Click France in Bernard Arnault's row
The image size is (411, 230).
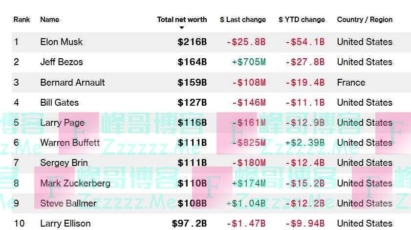pos(351,82)
